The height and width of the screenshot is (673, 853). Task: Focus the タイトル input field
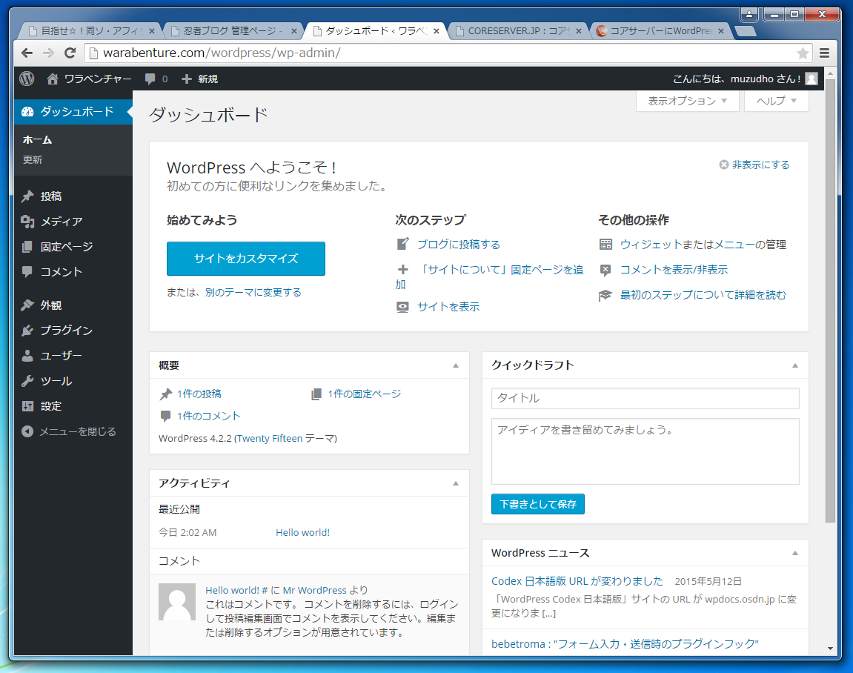tap(645, 398)
